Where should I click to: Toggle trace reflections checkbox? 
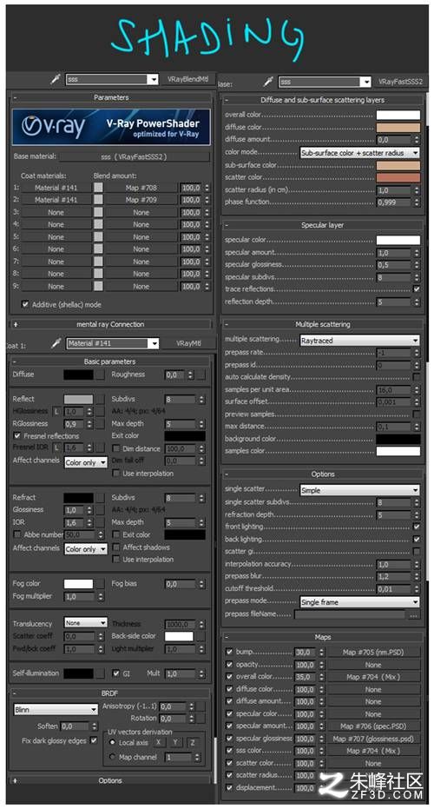coord(416,289)
